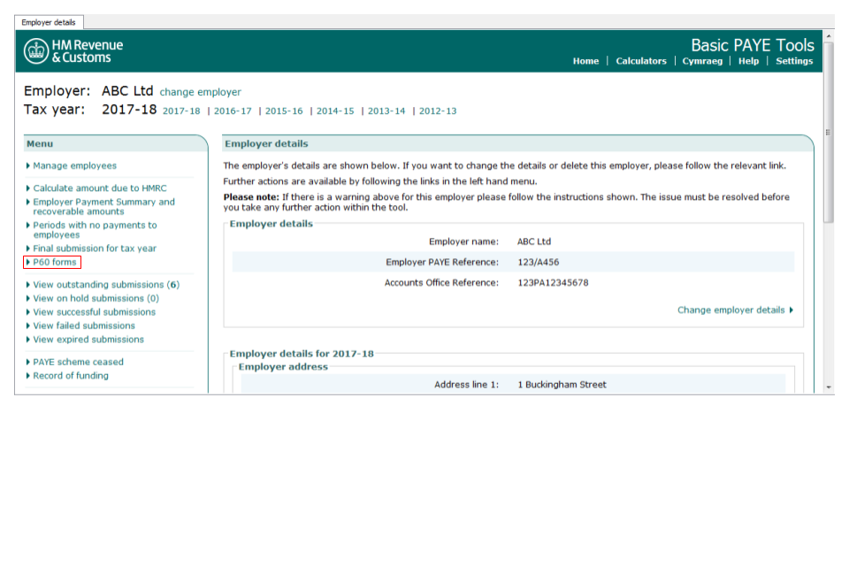The height and width of the screenshot is (566, 849).
Task: Expand the P60 forms menu arrow
Action: (x=27, y=262)
